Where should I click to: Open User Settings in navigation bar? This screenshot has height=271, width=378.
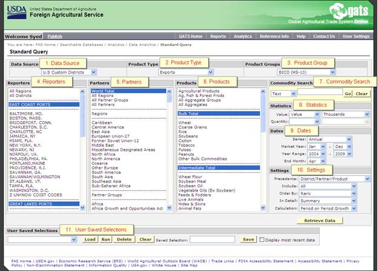coord(356,36)
